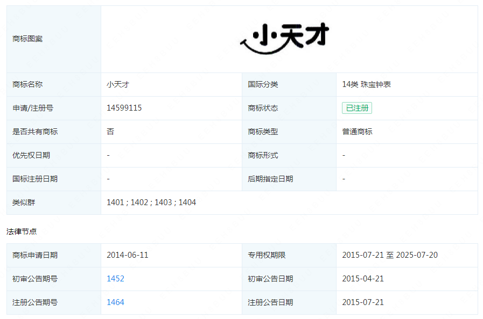
Task: Click the 注册公告日期 label
Action: 270,303
